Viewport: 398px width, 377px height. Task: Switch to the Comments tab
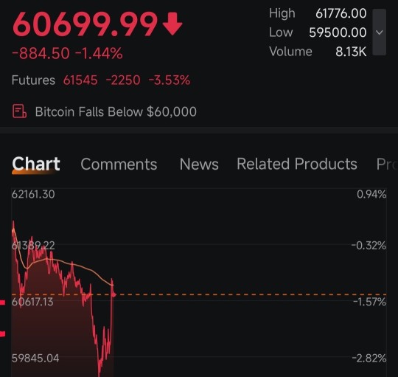click(119, 164)
